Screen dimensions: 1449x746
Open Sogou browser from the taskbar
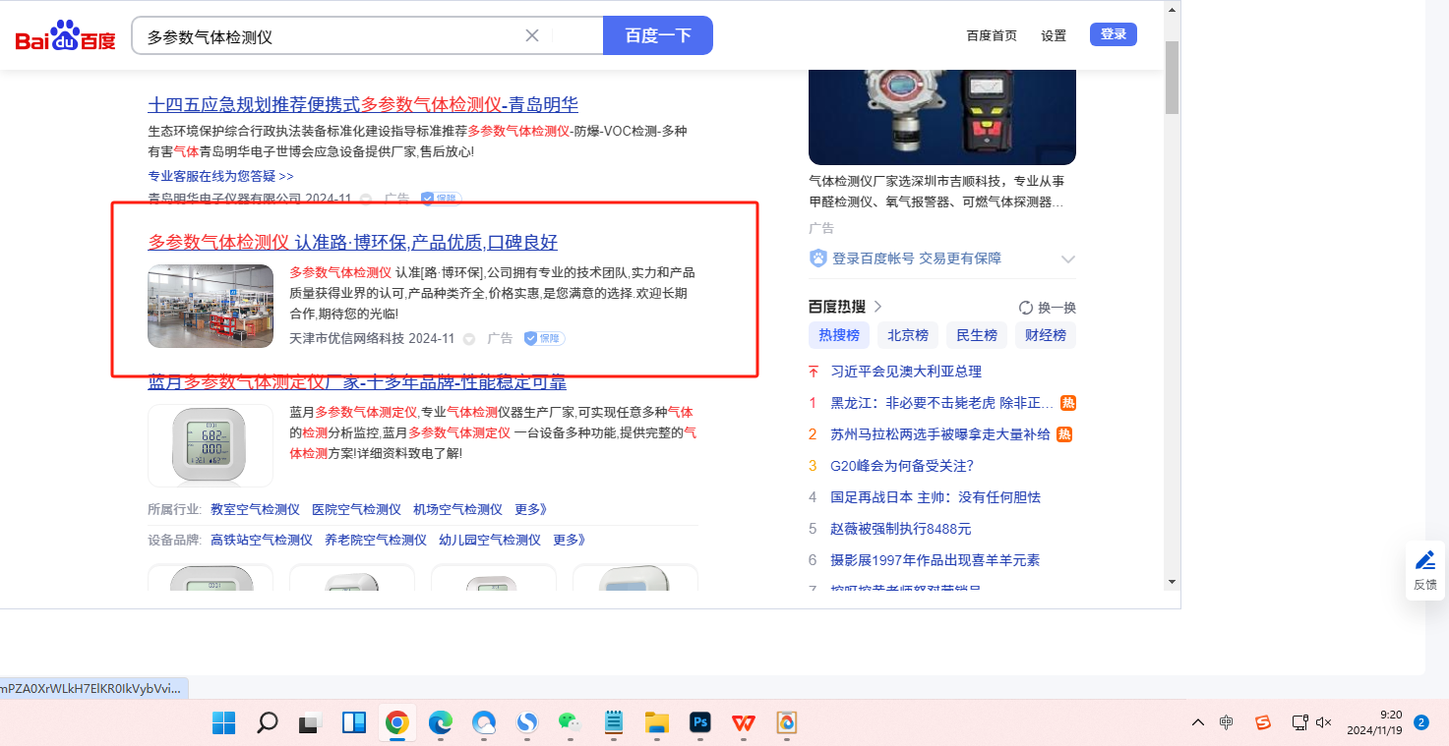[527, 723]
